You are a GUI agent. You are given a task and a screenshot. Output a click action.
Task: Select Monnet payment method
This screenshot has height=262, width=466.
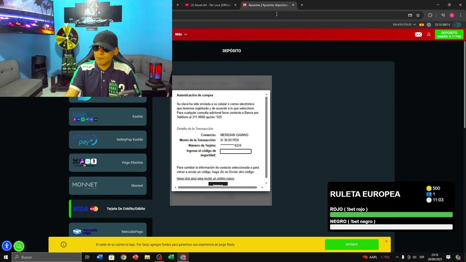tap(108, 186)
